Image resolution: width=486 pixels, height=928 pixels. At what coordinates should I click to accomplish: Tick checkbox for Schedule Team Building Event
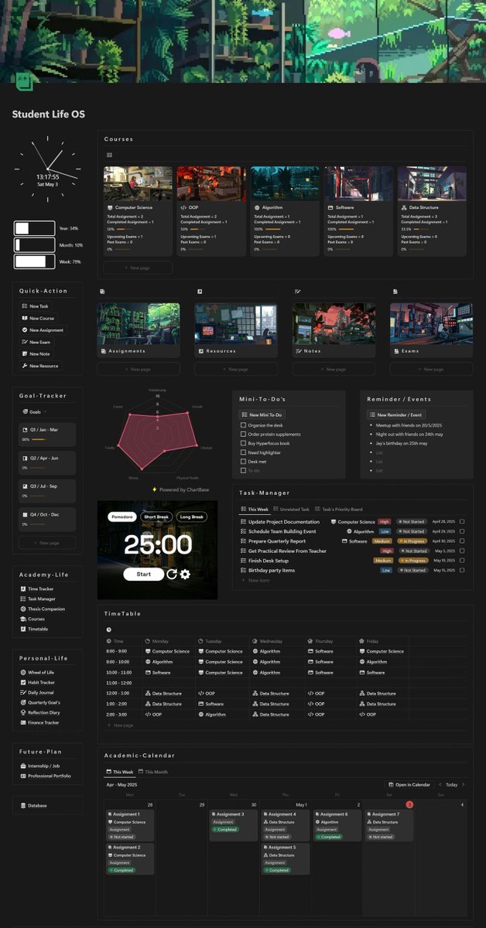coord(462,531)
